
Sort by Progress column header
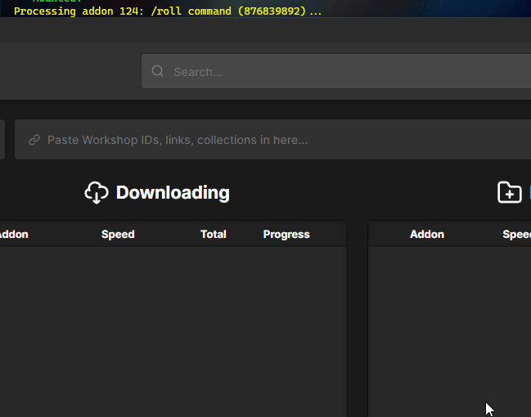click(x=286, y=234)
